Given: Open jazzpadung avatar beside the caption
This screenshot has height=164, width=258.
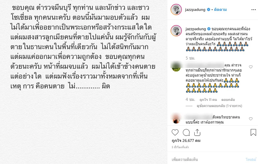Looking at the screenshot, I should 176,31.
